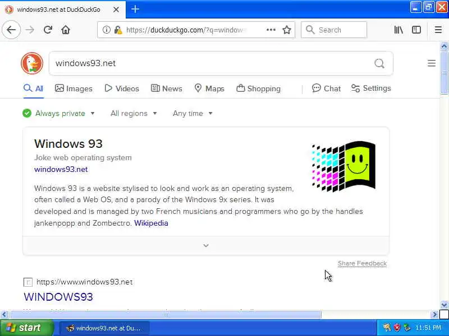Open the Firefox home page button
This screenshot has height=336, width=449.
click(x=66, y=30)
